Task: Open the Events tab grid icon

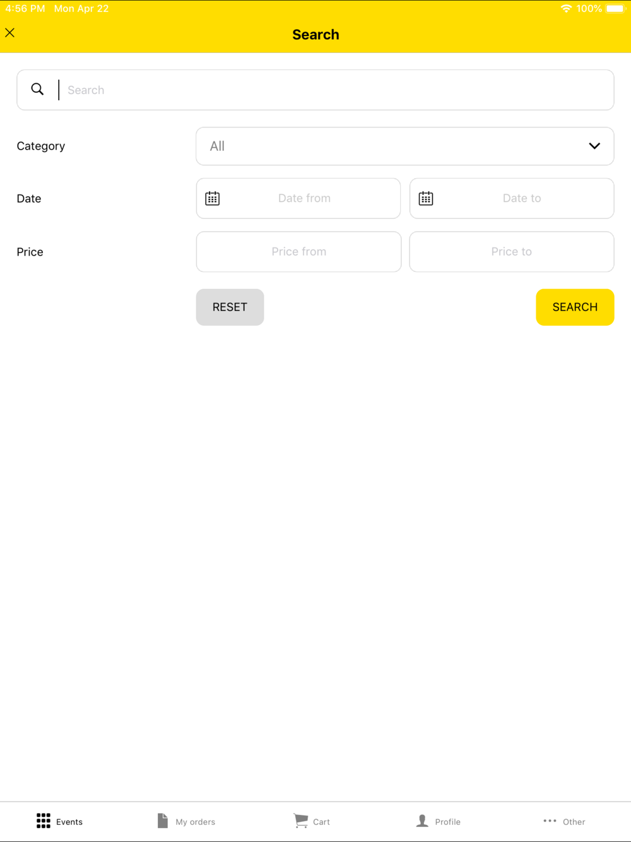Action: pyautogui.click(x=44, y=821)
